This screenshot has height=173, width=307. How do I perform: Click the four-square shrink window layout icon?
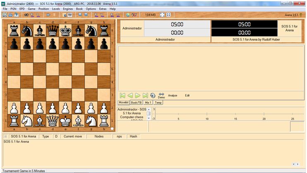point(168,15)
